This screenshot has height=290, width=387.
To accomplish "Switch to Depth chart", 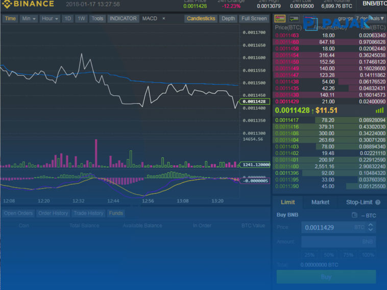I will click(228, 18).
